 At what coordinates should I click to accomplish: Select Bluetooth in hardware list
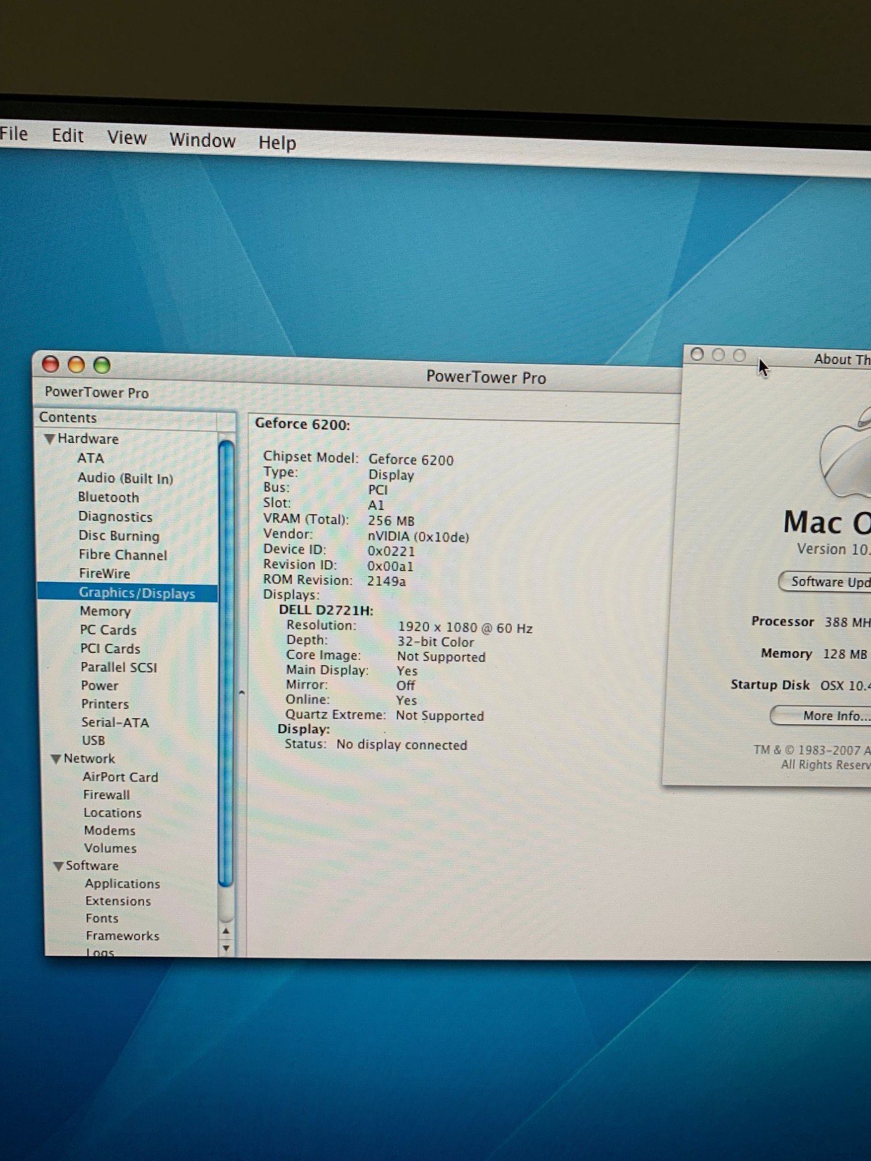click(x=109, y=497)
